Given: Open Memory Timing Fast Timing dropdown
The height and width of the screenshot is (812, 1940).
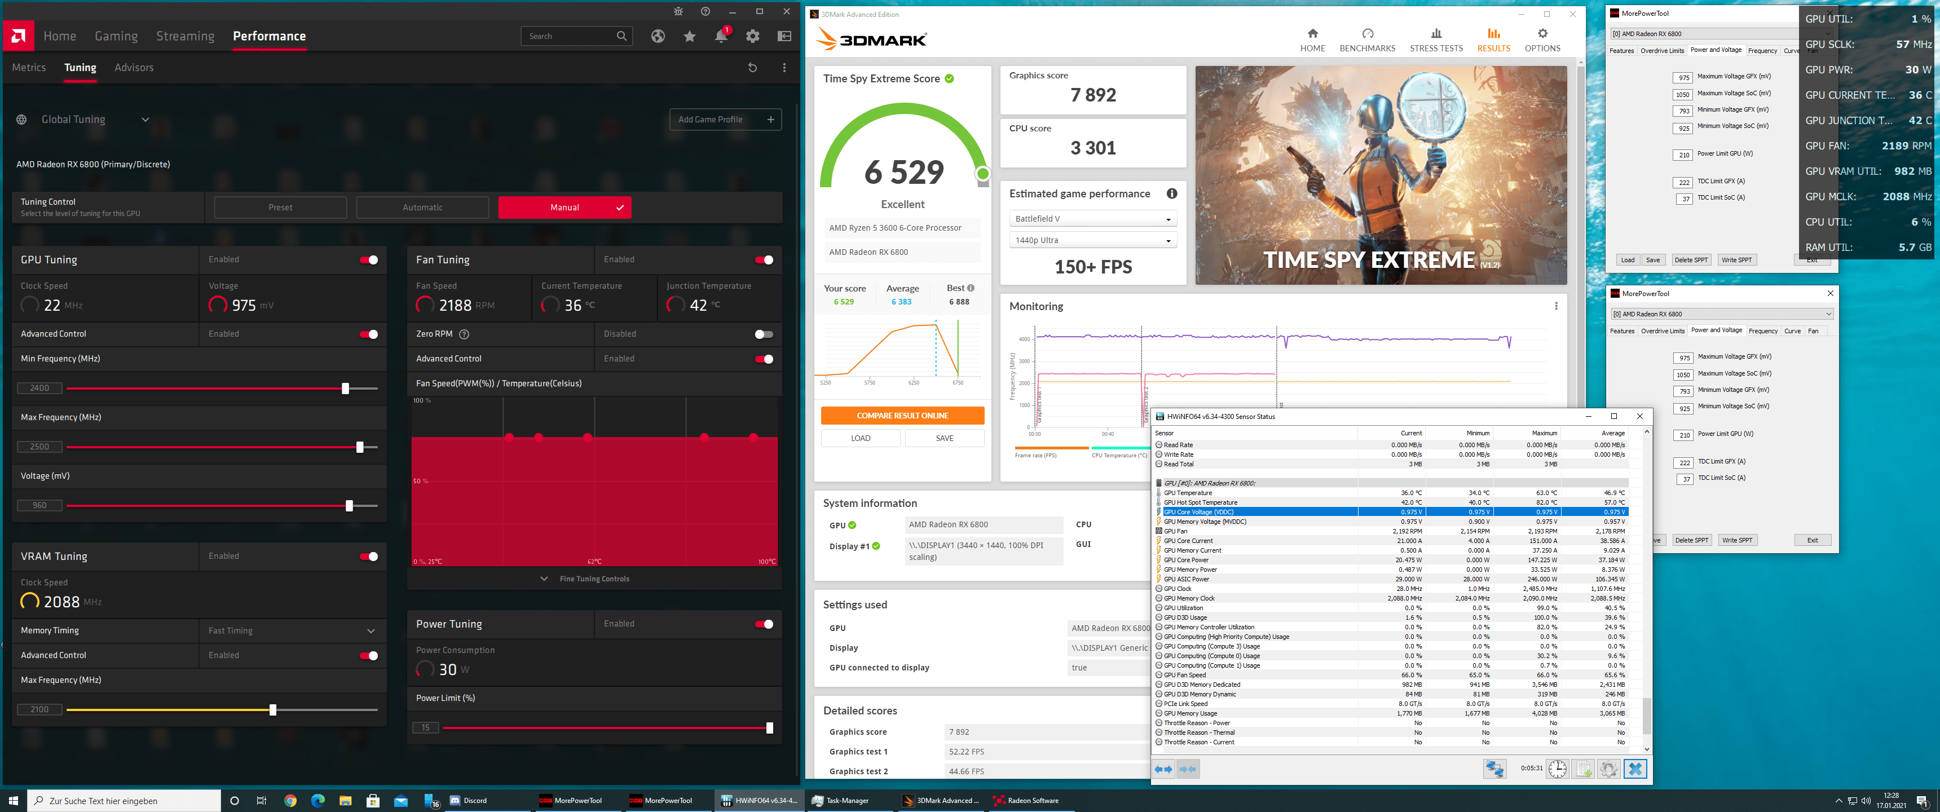Looking at the screenshot, I should [x=292, y=631].
